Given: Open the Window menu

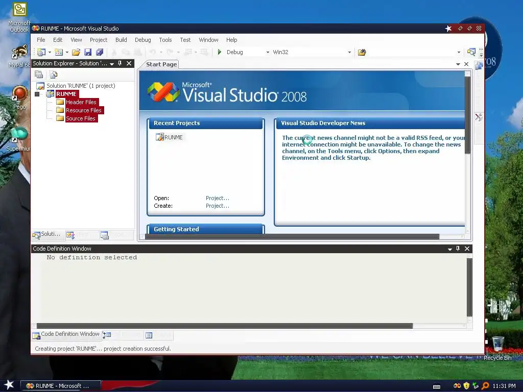Looking at the screenshot, I should [208, 40].
